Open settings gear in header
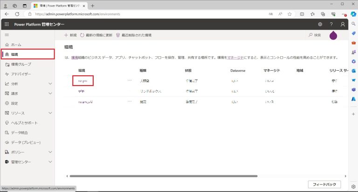358x192 pixels. (x=320, y=24)
